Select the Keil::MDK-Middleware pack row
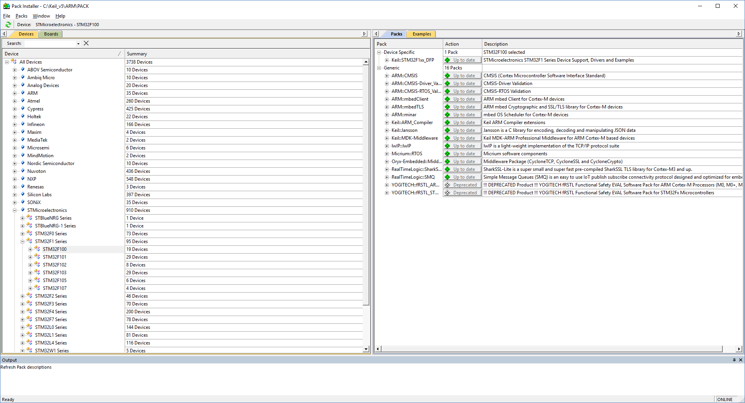 coord(415,138)
